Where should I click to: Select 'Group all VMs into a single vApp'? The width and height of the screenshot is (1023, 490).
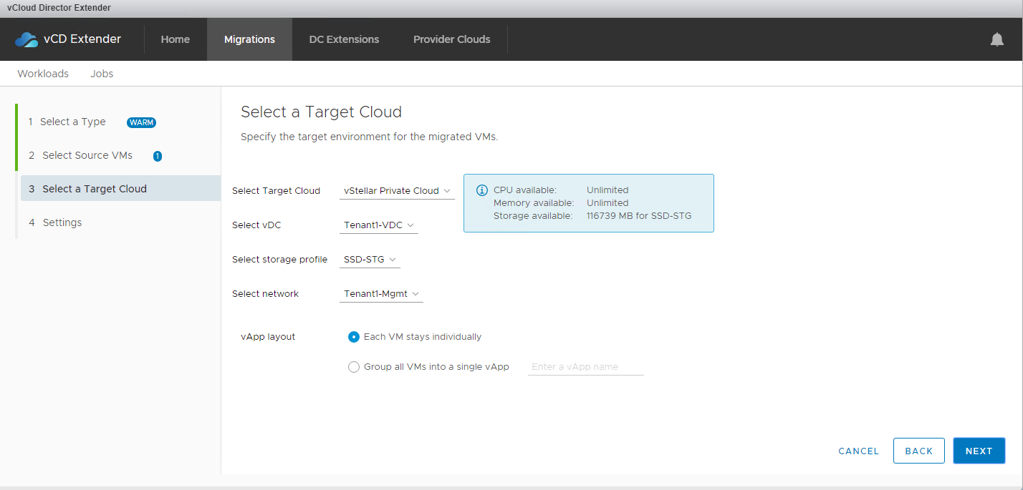353,367
